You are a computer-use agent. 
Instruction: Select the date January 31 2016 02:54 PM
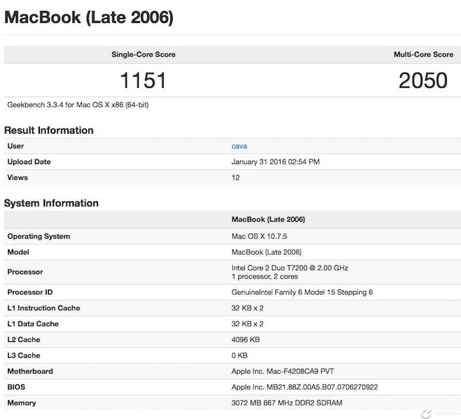(275, 162)
